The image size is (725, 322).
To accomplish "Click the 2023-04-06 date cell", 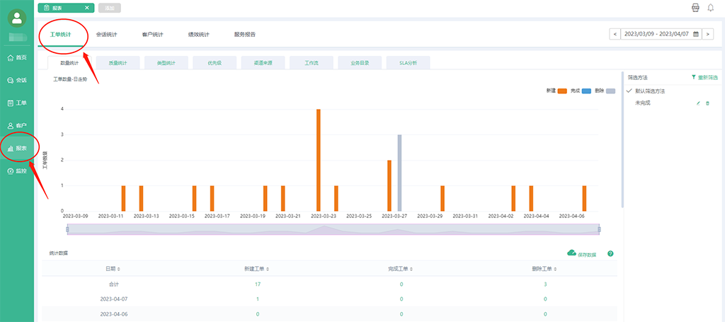I will click(x=114, y=314).
